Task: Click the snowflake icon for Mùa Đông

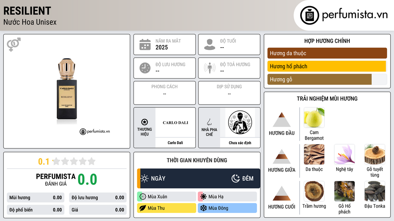Action: [x=204, y=208]
